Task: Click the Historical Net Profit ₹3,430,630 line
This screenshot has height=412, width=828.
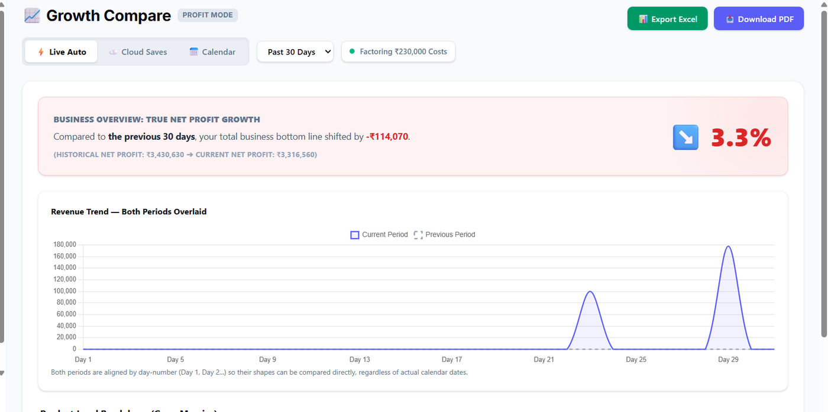Action: 185,154
